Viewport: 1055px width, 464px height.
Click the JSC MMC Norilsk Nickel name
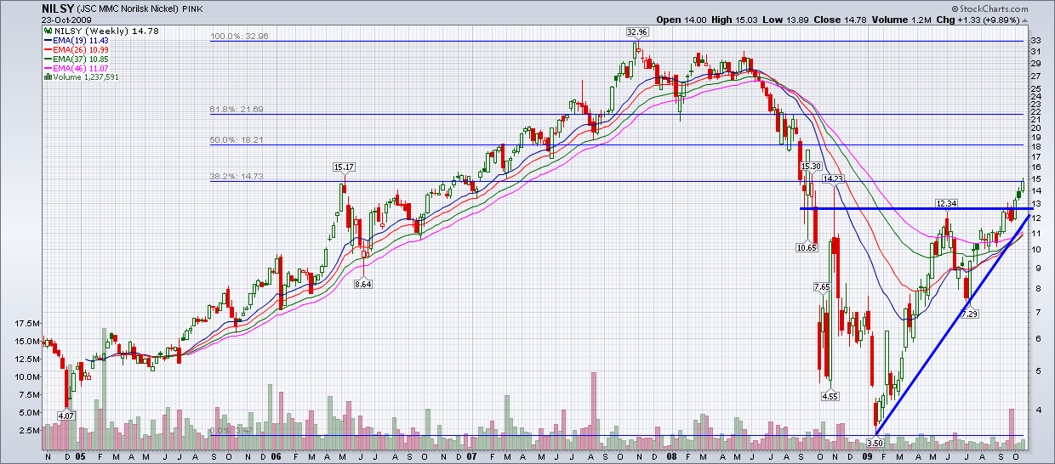pos(128,9)
